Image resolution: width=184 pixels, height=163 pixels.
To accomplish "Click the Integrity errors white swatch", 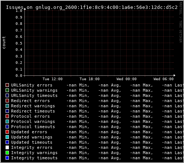I will coord(7,147).
